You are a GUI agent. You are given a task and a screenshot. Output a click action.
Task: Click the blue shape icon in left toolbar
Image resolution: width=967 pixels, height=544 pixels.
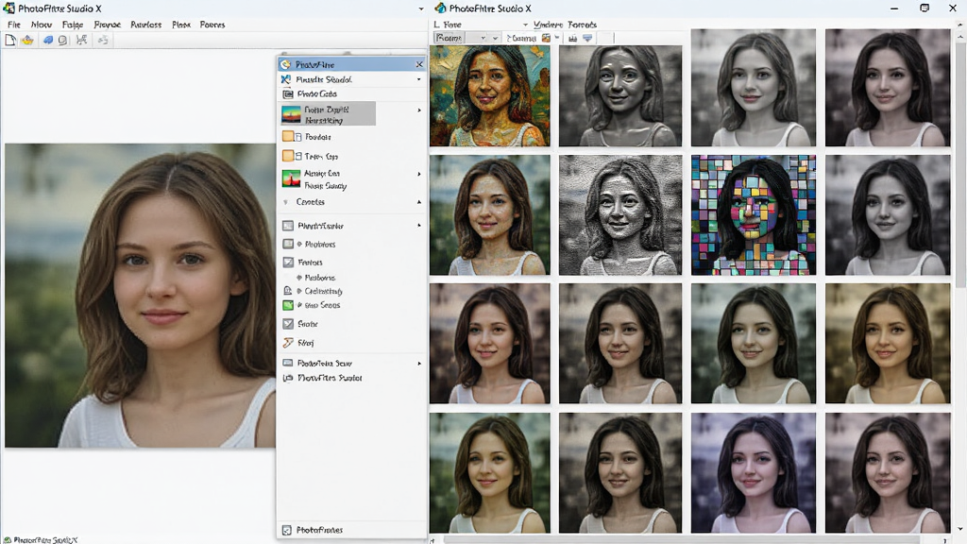47,40
